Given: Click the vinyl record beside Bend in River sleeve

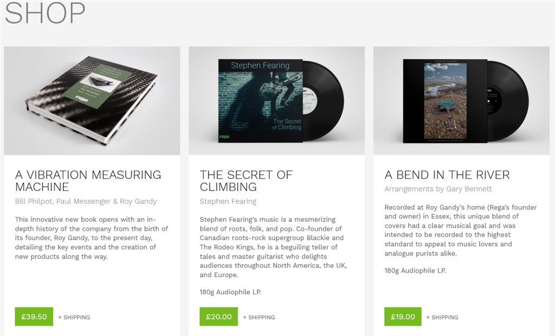Looking at the screenshot, I should [x=508, y=101].
